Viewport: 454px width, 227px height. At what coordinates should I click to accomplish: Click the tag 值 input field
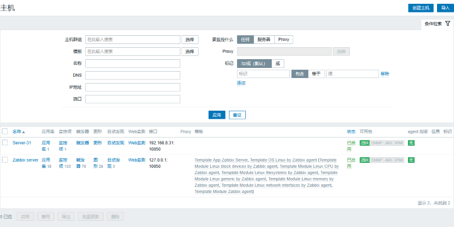click(352, 74)
